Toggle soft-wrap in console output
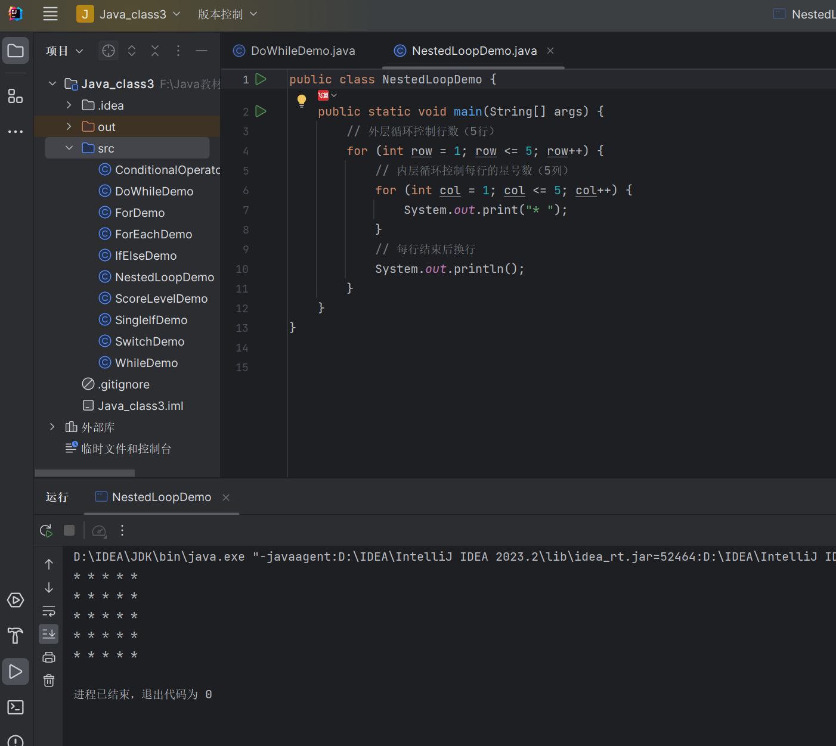 tap(49, 611)
